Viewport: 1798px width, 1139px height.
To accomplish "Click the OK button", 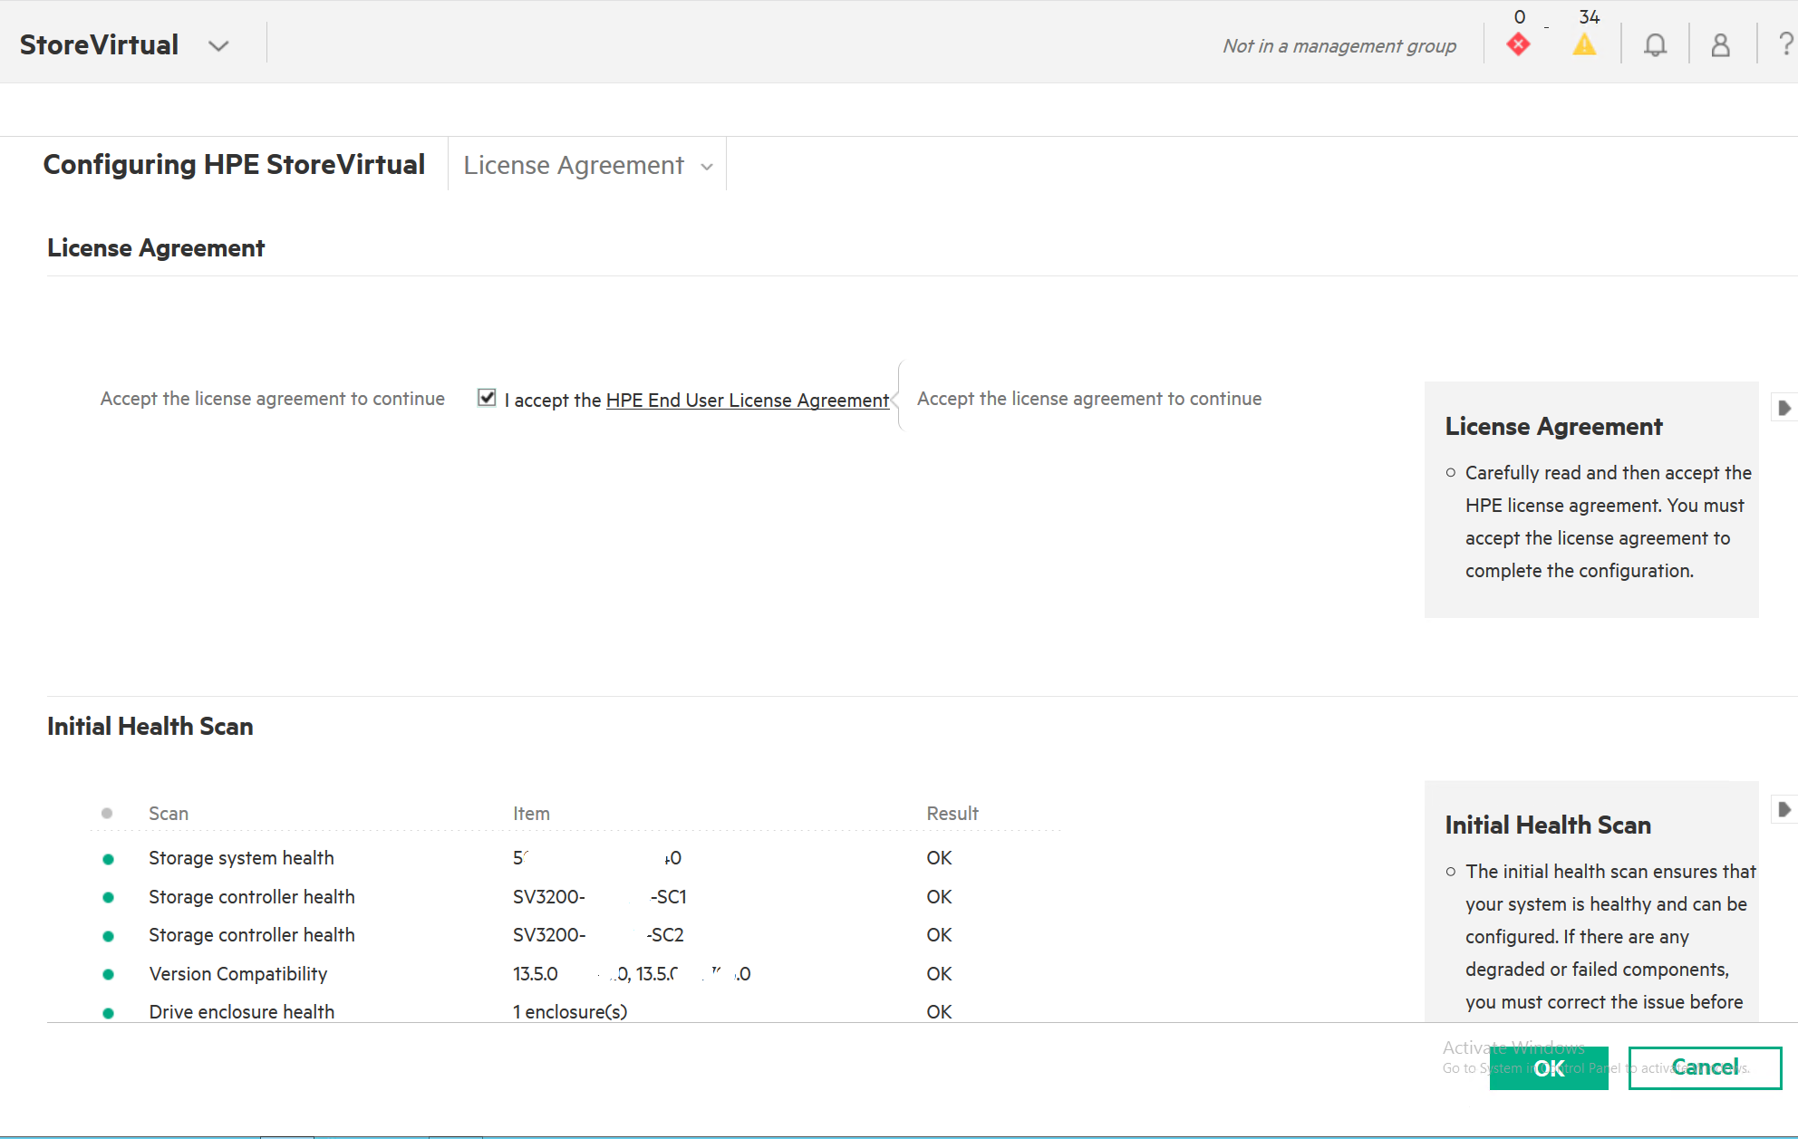I will (x=1549, y=1067).
